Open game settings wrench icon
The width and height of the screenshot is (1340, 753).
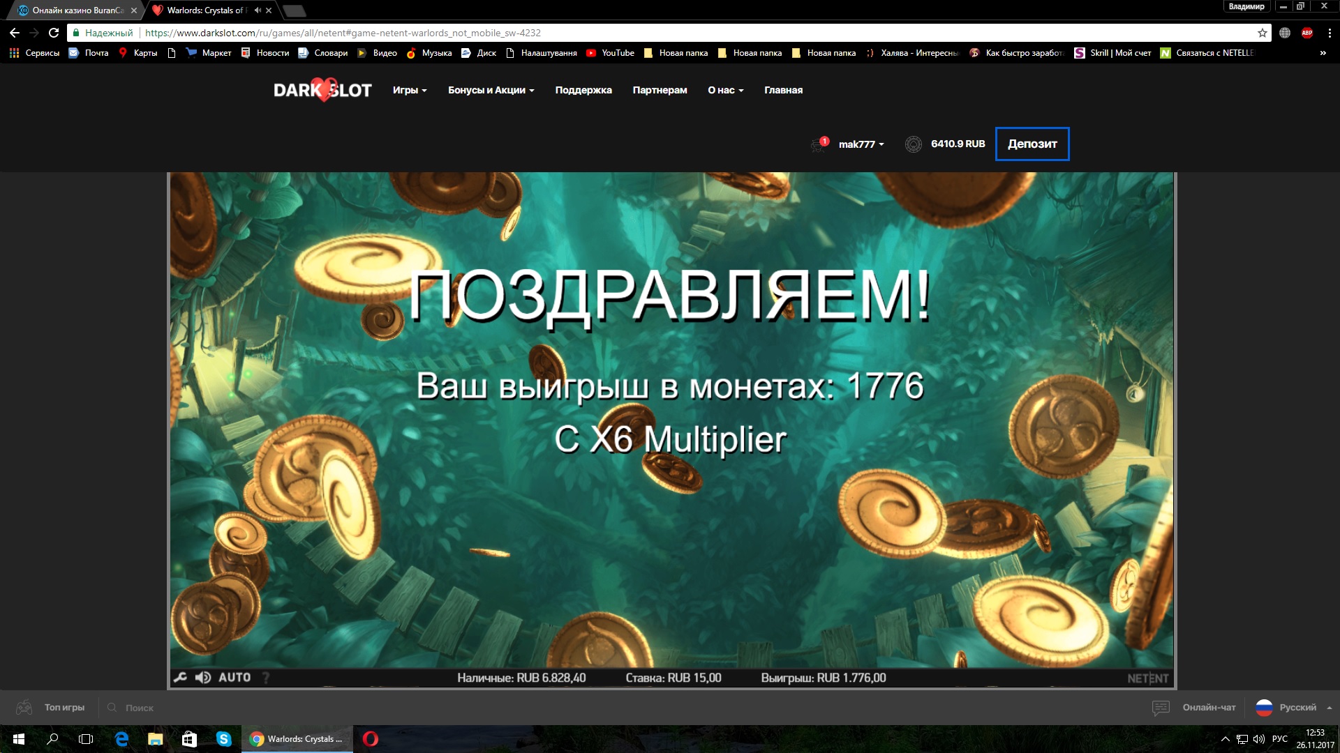180,677
